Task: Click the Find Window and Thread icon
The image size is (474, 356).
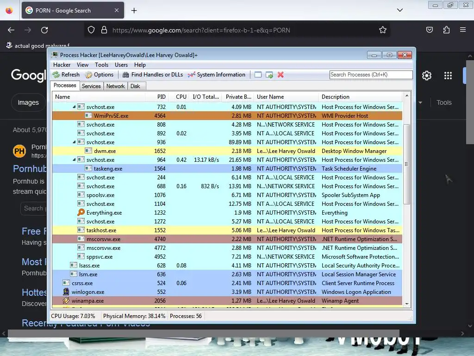Action: point(269,75)
